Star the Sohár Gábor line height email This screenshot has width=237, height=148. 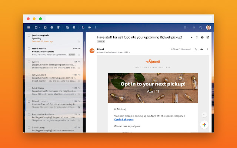[x=79, y=94]
